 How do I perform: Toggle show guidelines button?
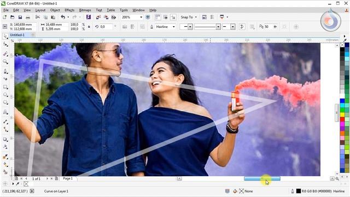tap(173, 17)
